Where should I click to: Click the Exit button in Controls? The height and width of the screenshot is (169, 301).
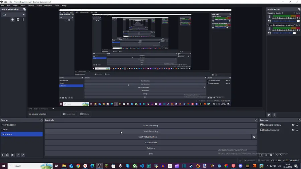point(151,154)
